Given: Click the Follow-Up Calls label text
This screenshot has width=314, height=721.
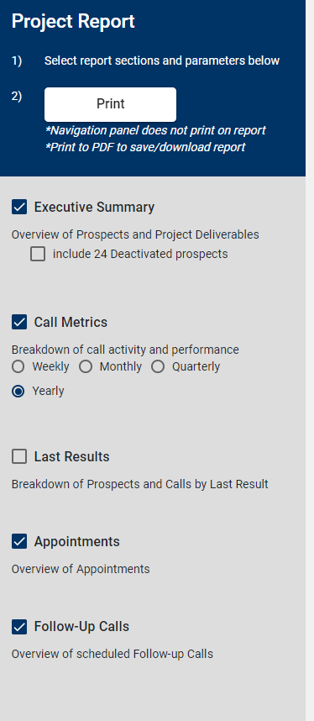Looking at the screenshot, I should [81, 626].
